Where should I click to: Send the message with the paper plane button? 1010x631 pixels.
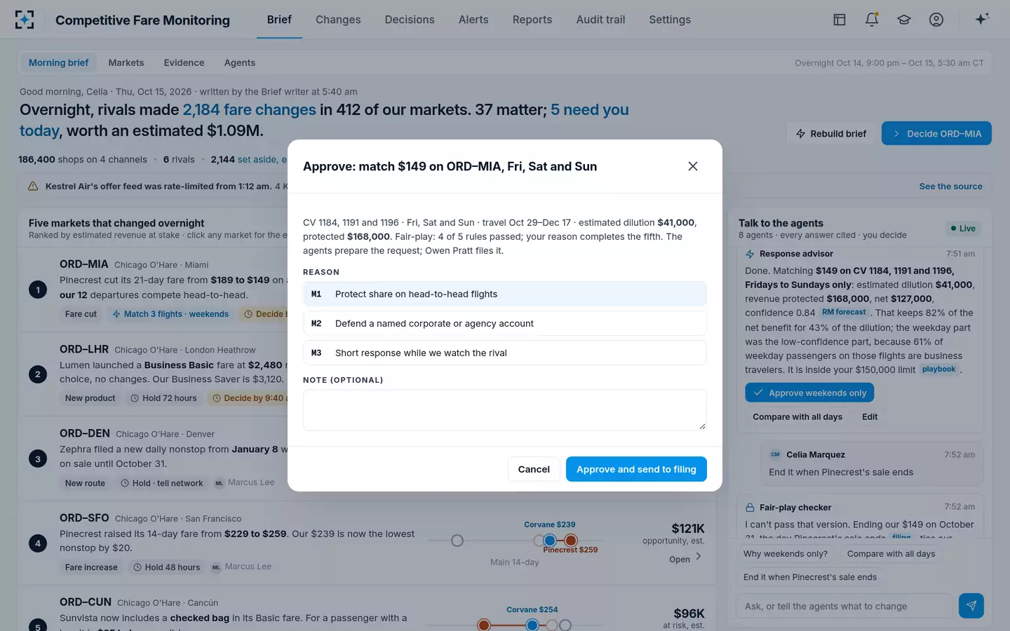(x=971, y=606)
